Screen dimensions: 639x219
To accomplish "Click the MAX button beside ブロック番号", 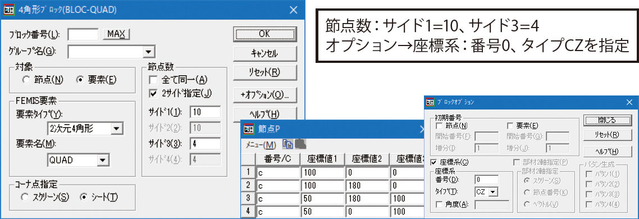I will tap(116, 34).
